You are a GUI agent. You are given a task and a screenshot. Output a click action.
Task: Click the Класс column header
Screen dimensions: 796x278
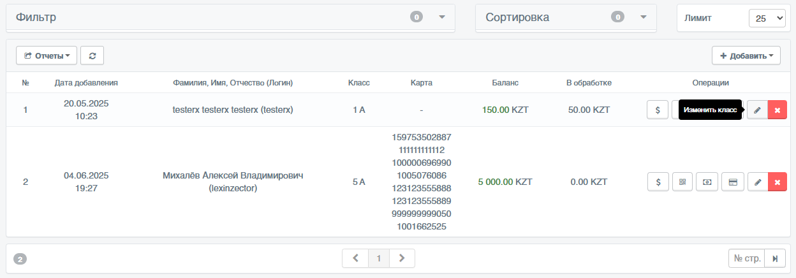pos(358,83)
